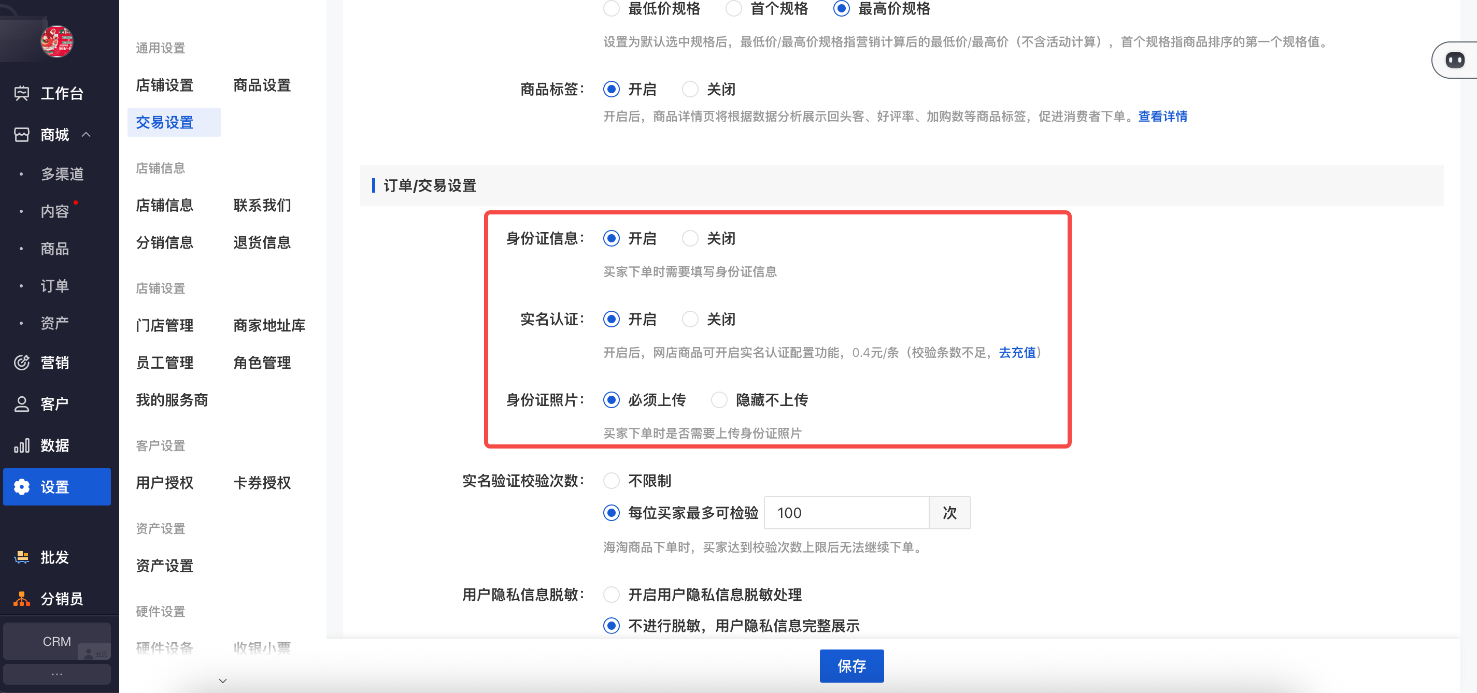
Task: Choose 不限制 for verification count
Action: coord(611,481)
